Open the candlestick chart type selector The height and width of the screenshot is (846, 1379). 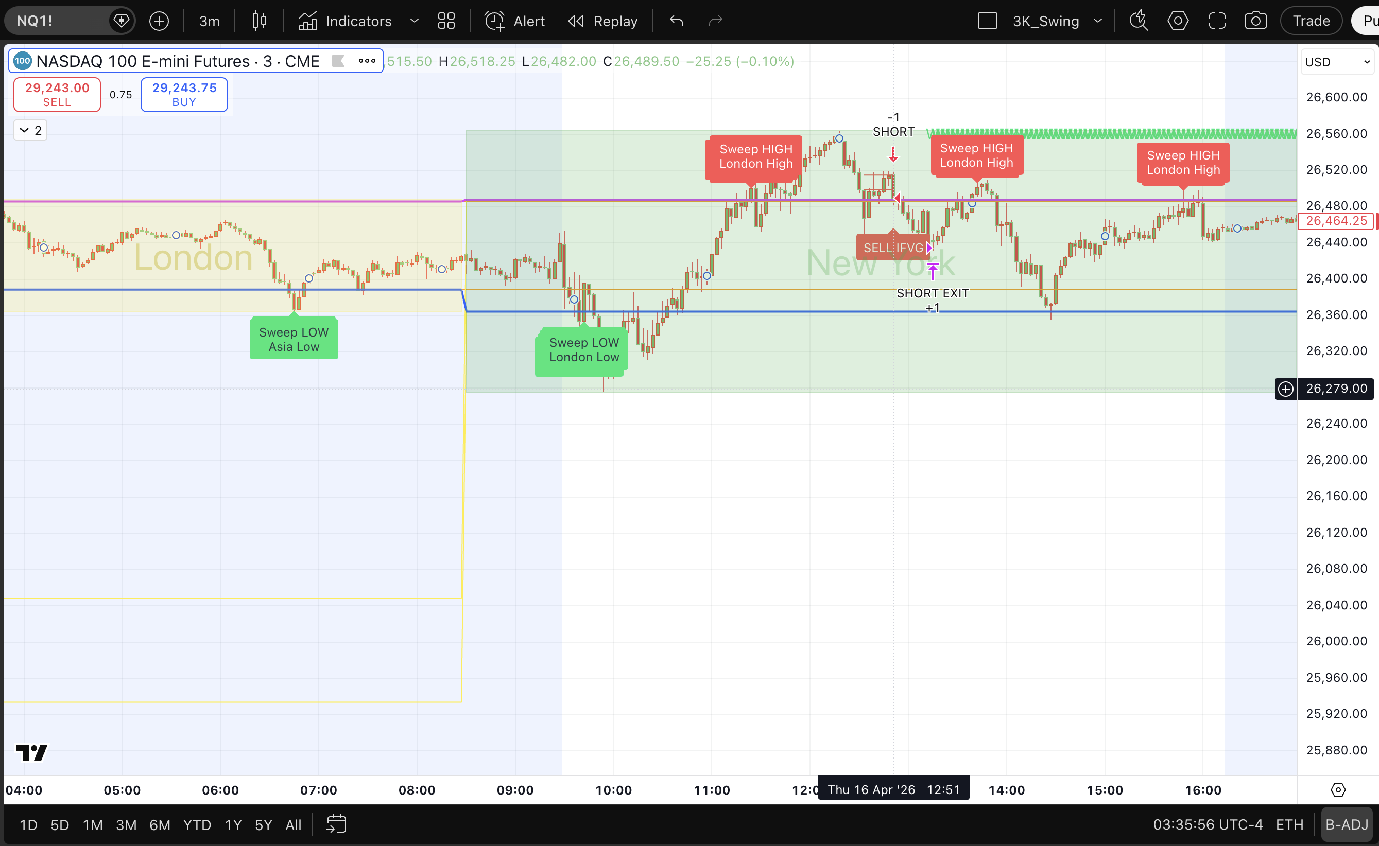tap(259, 21)
